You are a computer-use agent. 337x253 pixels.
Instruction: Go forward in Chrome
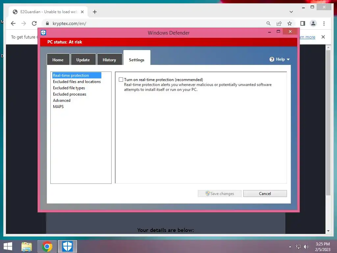pyautogui.click(x=24, y=23)
